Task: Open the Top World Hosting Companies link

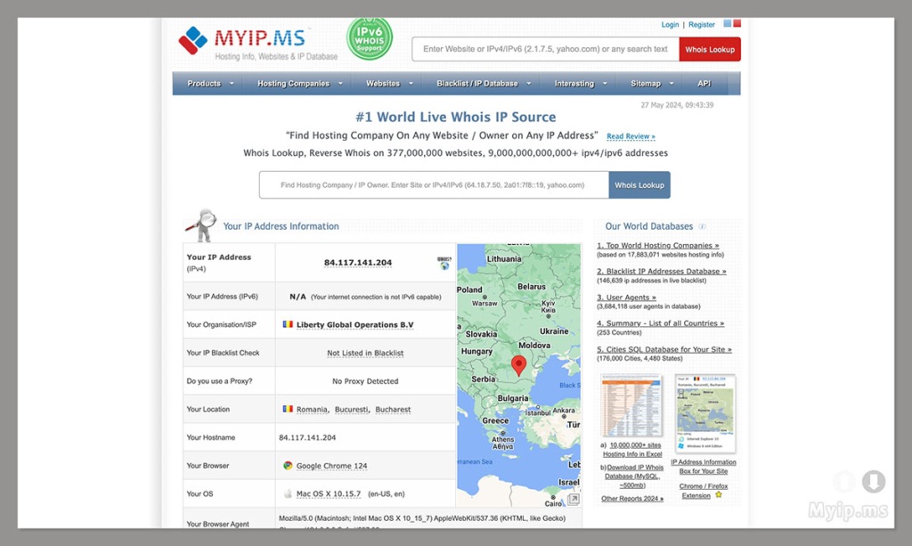Action: coord(657,245)
